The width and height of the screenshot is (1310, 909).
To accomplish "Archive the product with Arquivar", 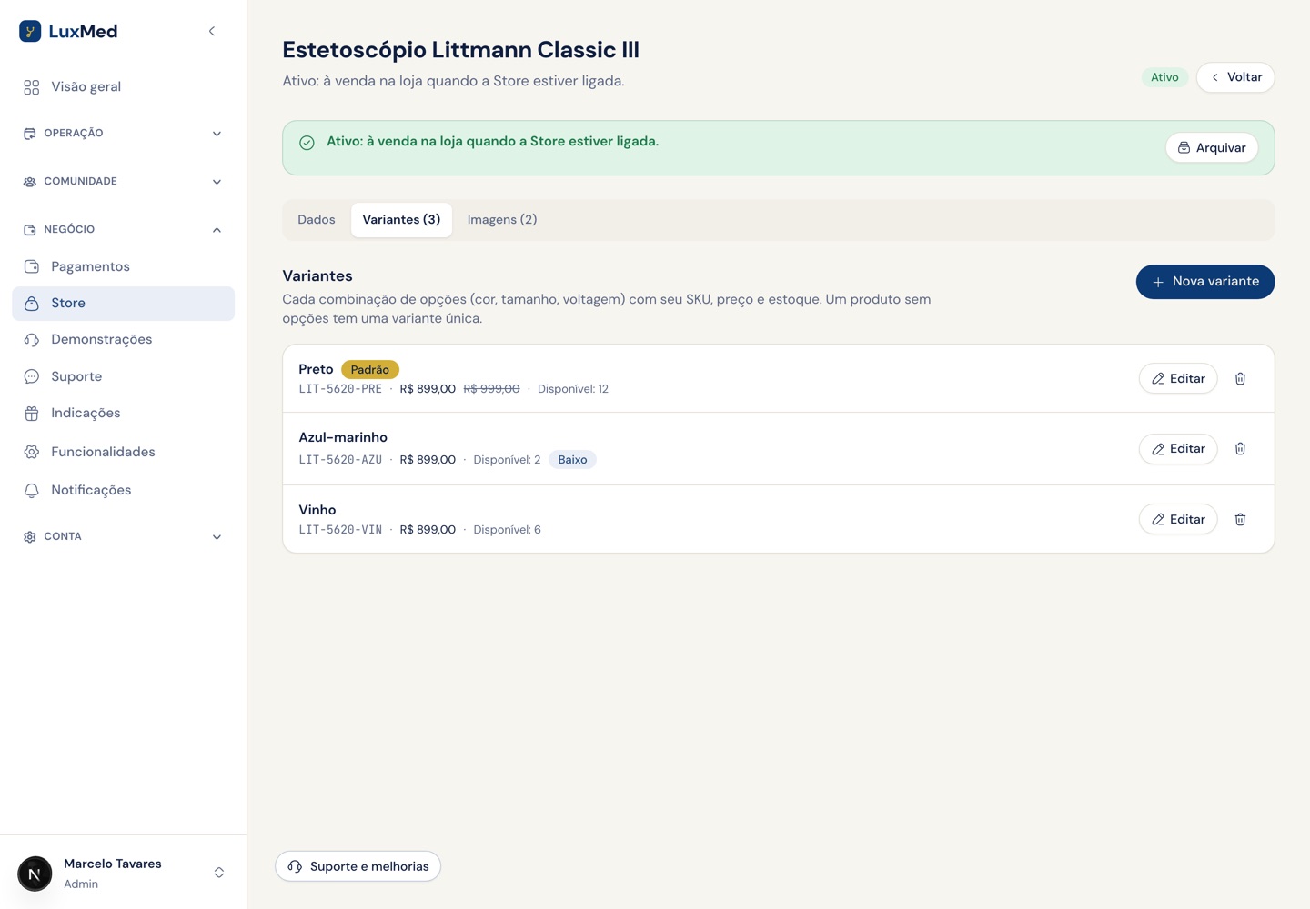I will click(1212, 148).
